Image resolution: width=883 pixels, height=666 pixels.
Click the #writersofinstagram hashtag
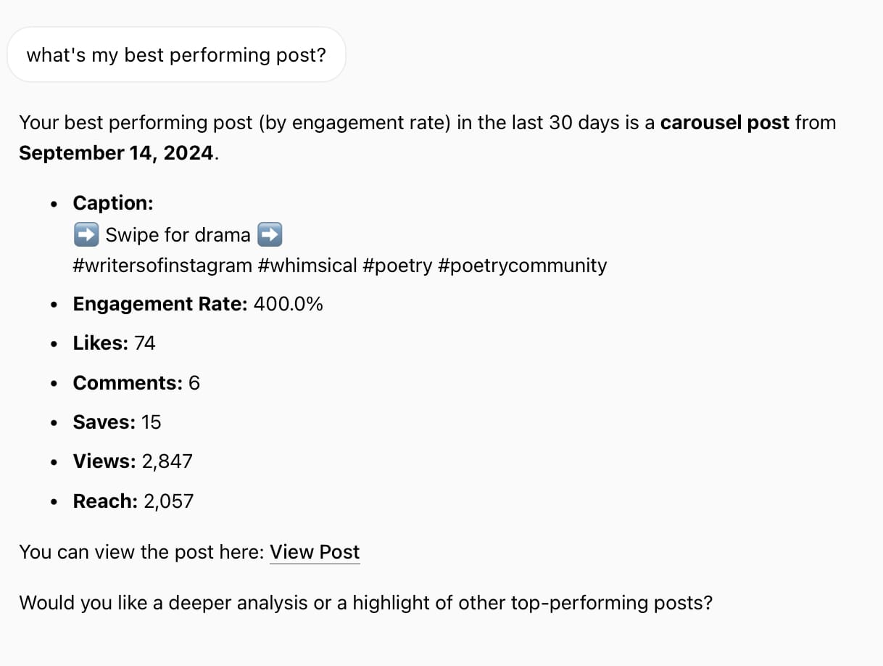tap(162, 266)
